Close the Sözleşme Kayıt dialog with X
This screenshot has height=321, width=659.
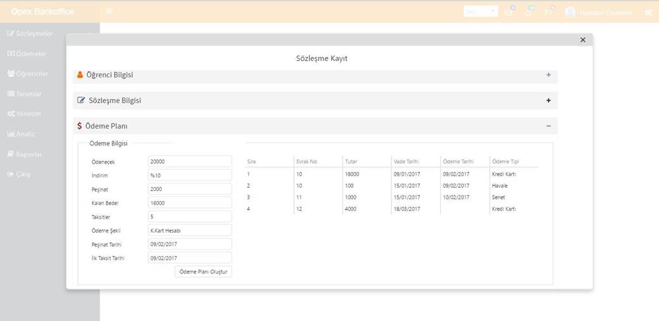[x=583, y=40]
